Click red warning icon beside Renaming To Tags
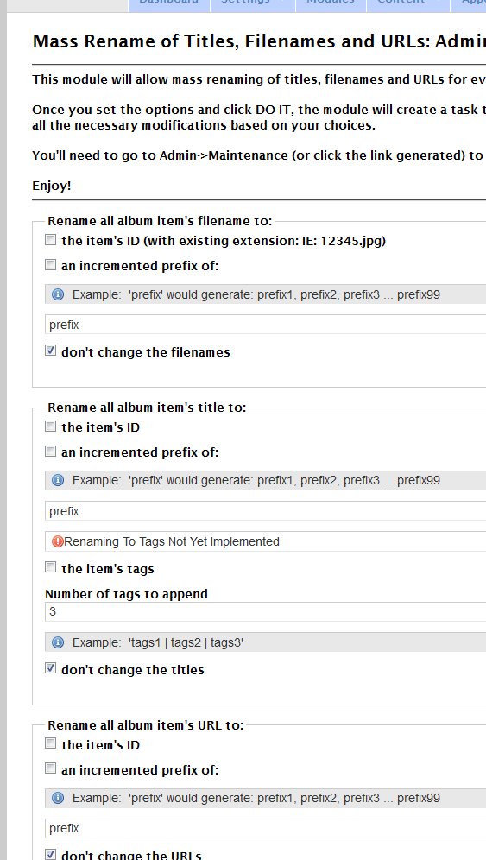This screenshot has width=486, height=860. click(x=58, y=541)
